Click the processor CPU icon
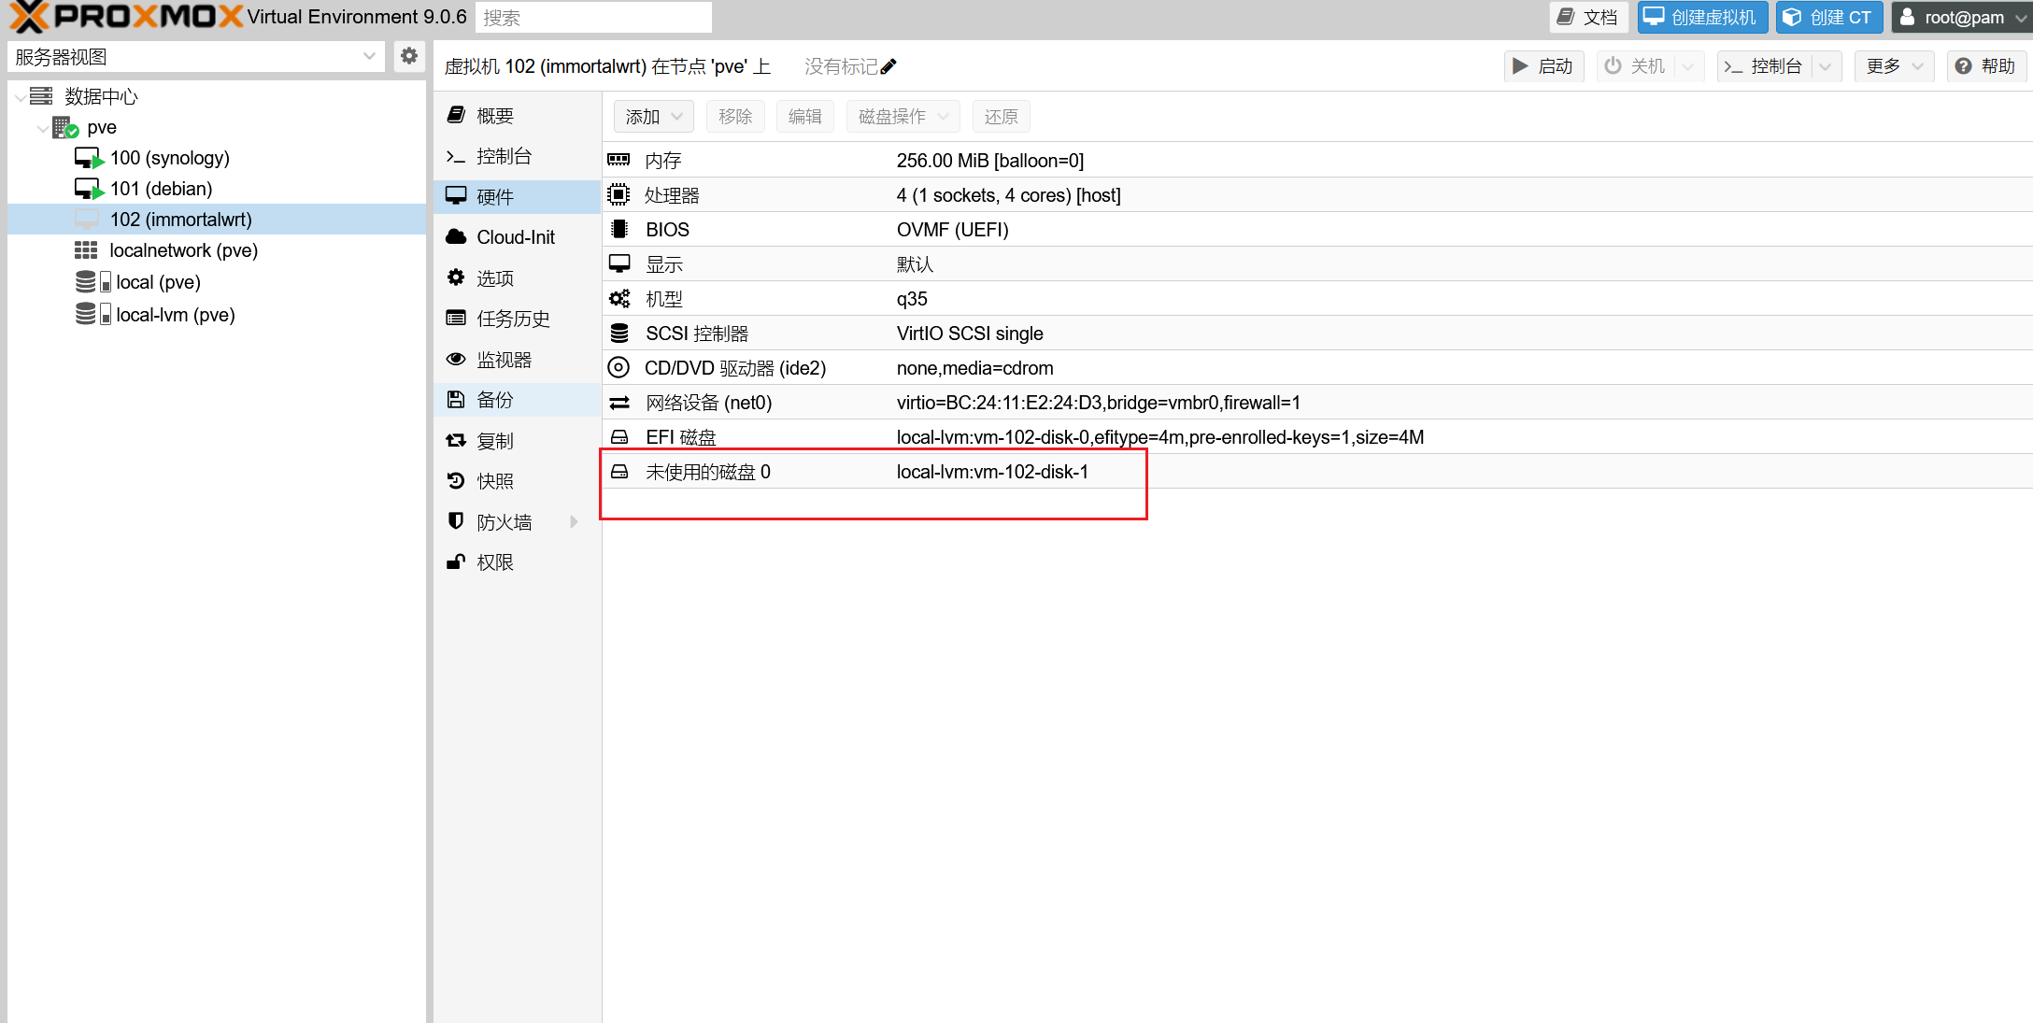2033x1023 pixels. pyautogui.click(x=618, y=194)
